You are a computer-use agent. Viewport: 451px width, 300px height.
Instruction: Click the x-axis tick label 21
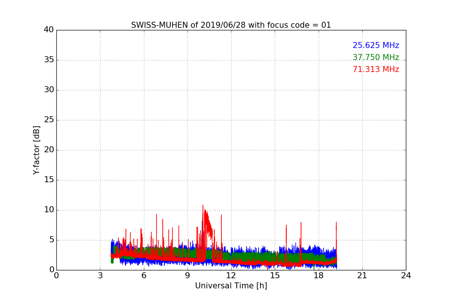362,276
